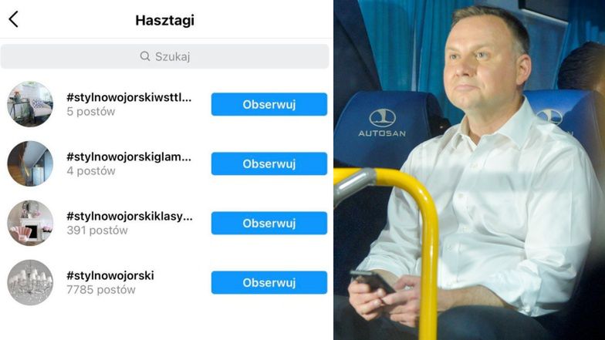Image resolution: width=605 pixels, height=340 pixels.
Task: Go back with the left arrow icon
Action: [14, 19]
